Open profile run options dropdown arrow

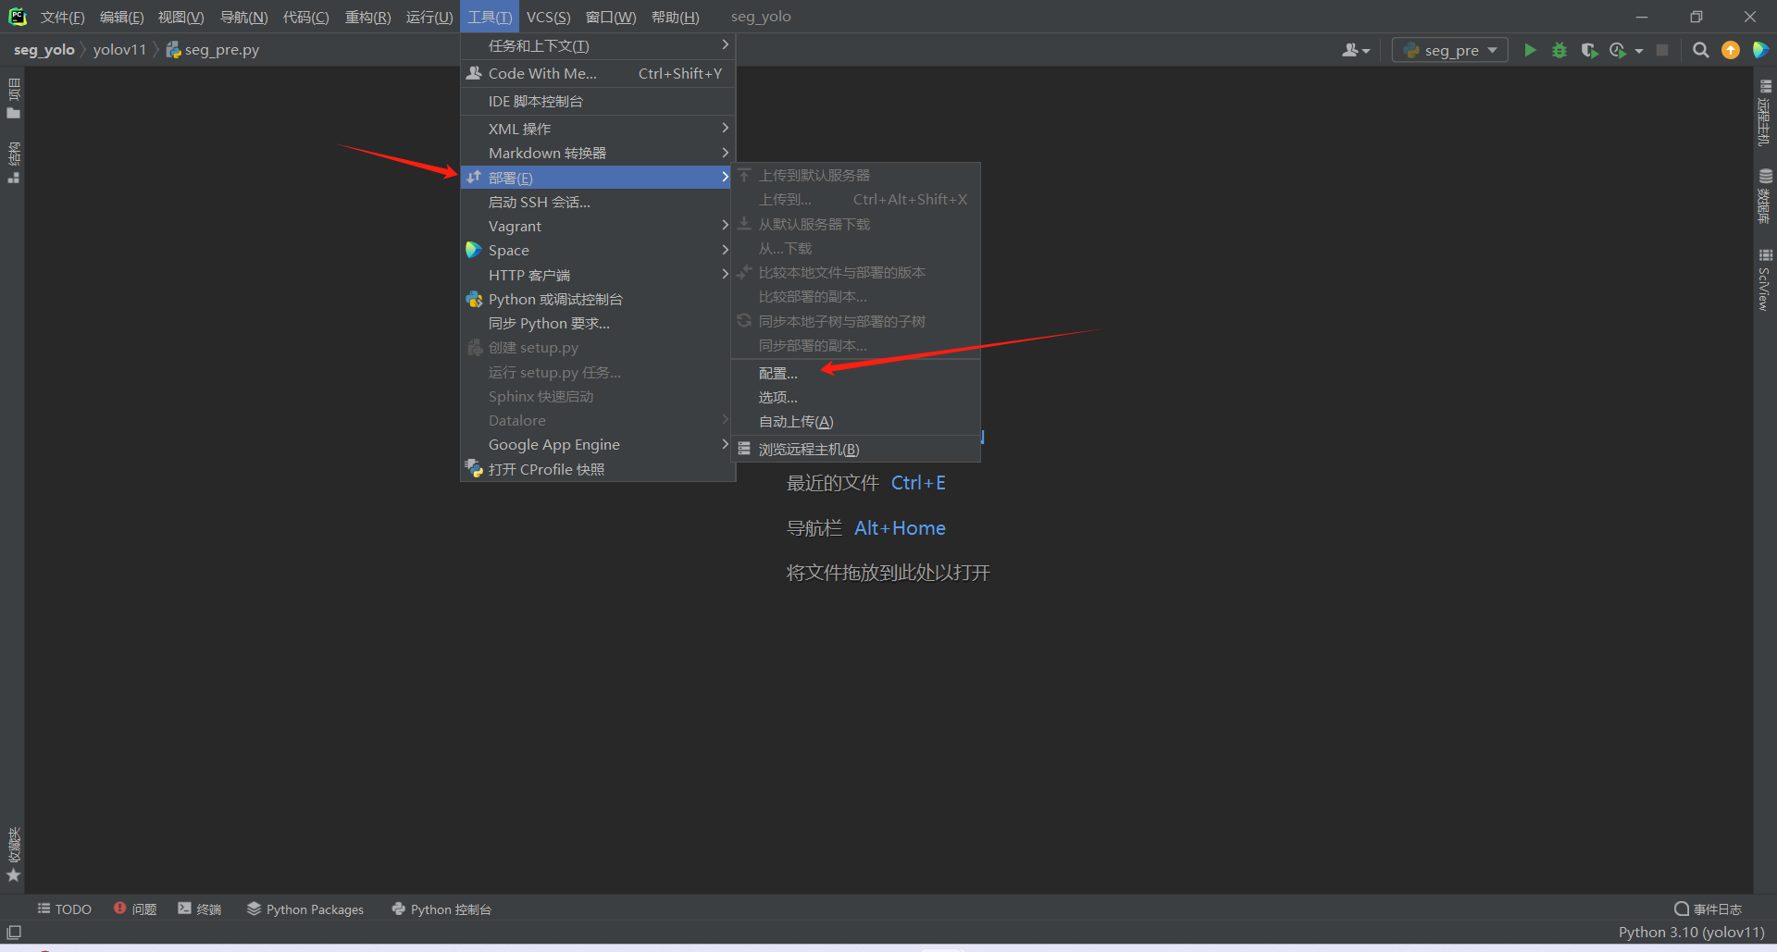pos(1638,51)
